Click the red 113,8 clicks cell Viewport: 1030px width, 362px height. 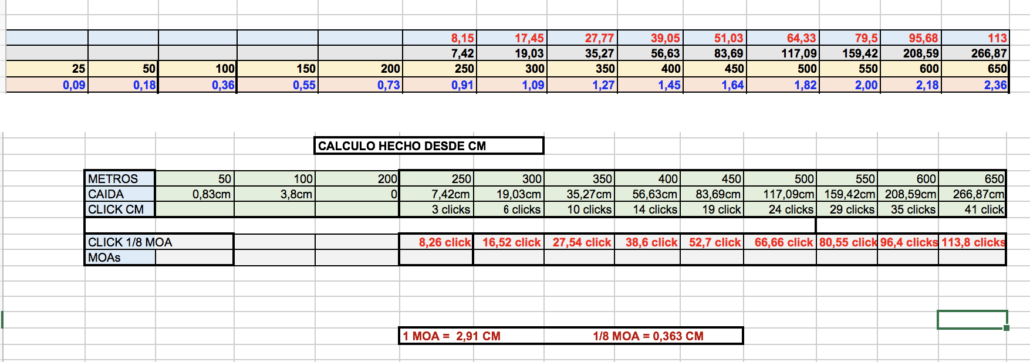(972, 242)
